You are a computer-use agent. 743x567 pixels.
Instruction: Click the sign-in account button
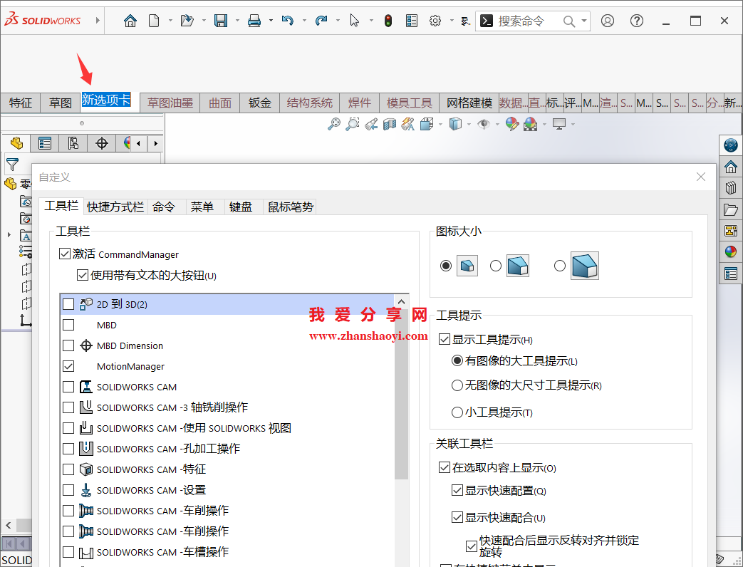607,20
